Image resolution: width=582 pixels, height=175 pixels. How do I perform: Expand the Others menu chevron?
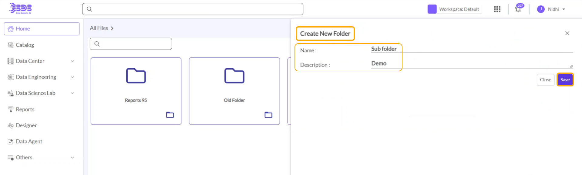coord(72,157)
